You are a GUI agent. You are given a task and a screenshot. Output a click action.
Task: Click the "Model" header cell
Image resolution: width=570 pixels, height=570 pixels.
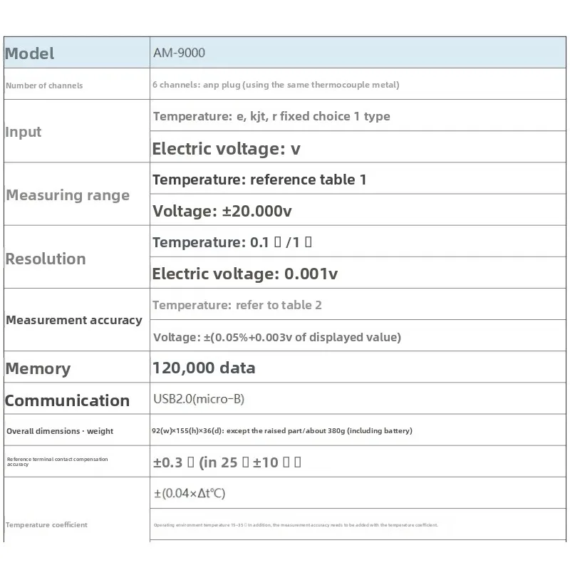[30, 53]
